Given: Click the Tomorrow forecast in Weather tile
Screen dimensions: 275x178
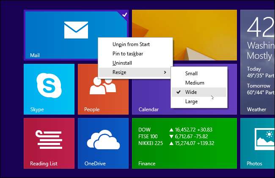Looking at the screenshot, I should [261, 89].
